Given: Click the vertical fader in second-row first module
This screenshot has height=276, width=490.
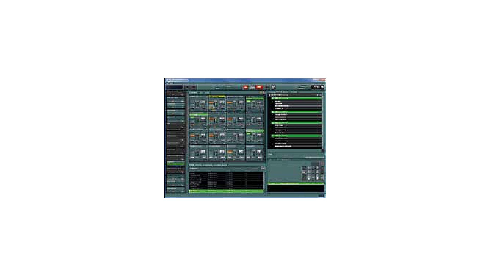Looking at the screenshot, I should [x=197, y=120].
